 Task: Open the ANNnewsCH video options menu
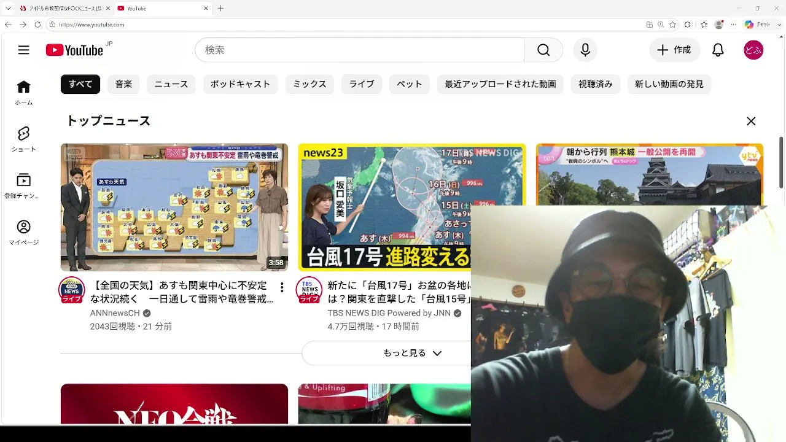pyautogui.click(x=282, y=287)
